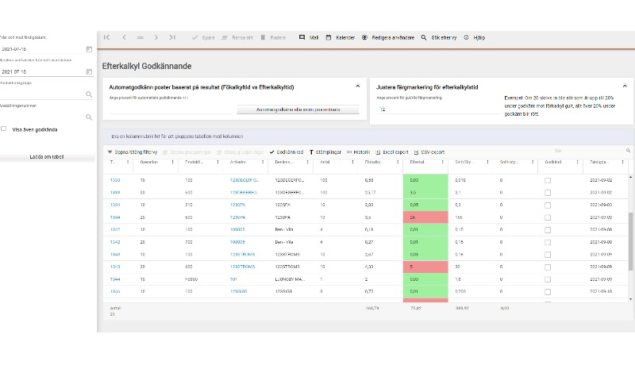Click the Radera trash icon
The width and height of the screenshot is (635, 365).
coord(263,37)
